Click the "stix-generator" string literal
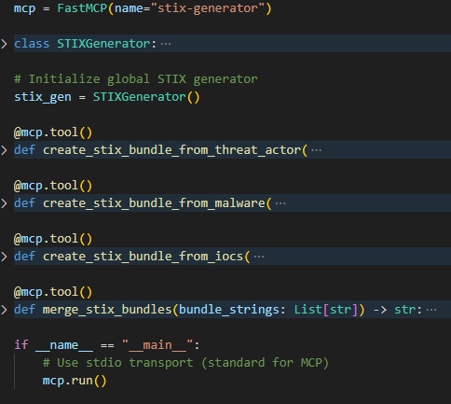 pos(208,8)
